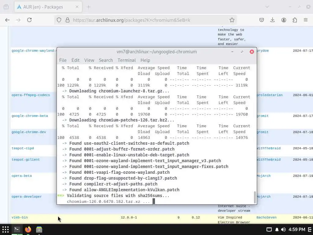Click the vieb-bin version 12.0.0-1
313x235 pixels.
(129, 218)
